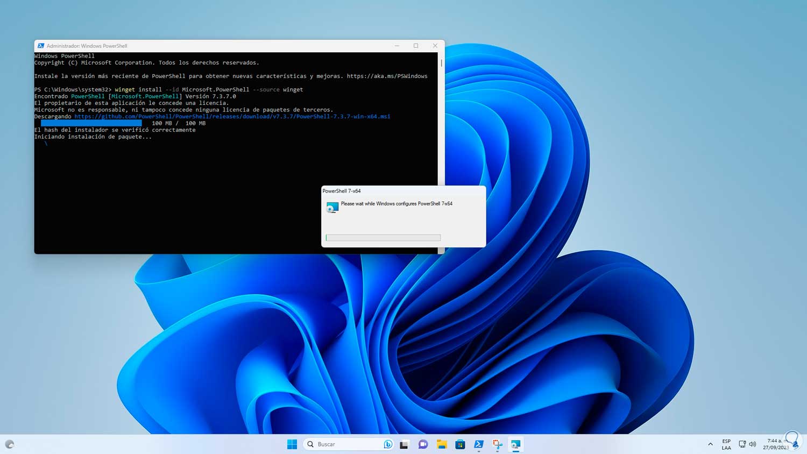Select the installer taskbar icon
The image size is (807, 454).
point(515,444)
